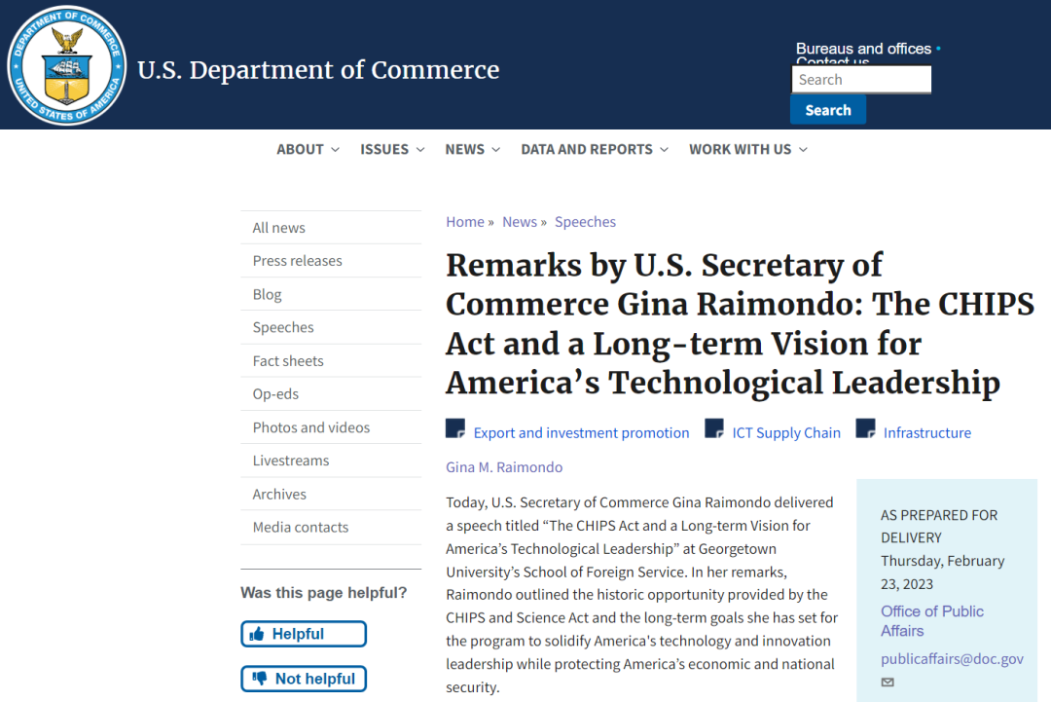Open the Office of Public Affairs link
1051x702 pixels.
click(x=931, y=621)
